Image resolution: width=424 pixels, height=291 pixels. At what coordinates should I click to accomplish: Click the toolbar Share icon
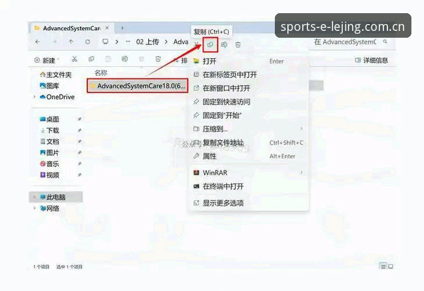[141, 59]
